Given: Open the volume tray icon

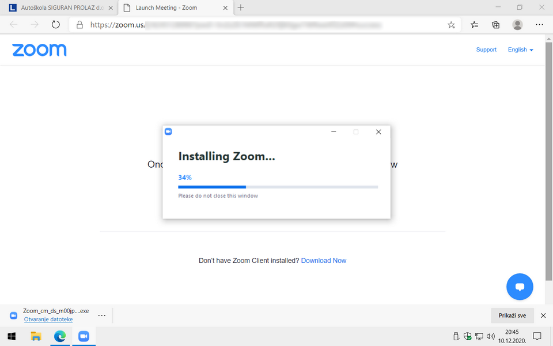Looking at the screenshot, I should (490, 336).
